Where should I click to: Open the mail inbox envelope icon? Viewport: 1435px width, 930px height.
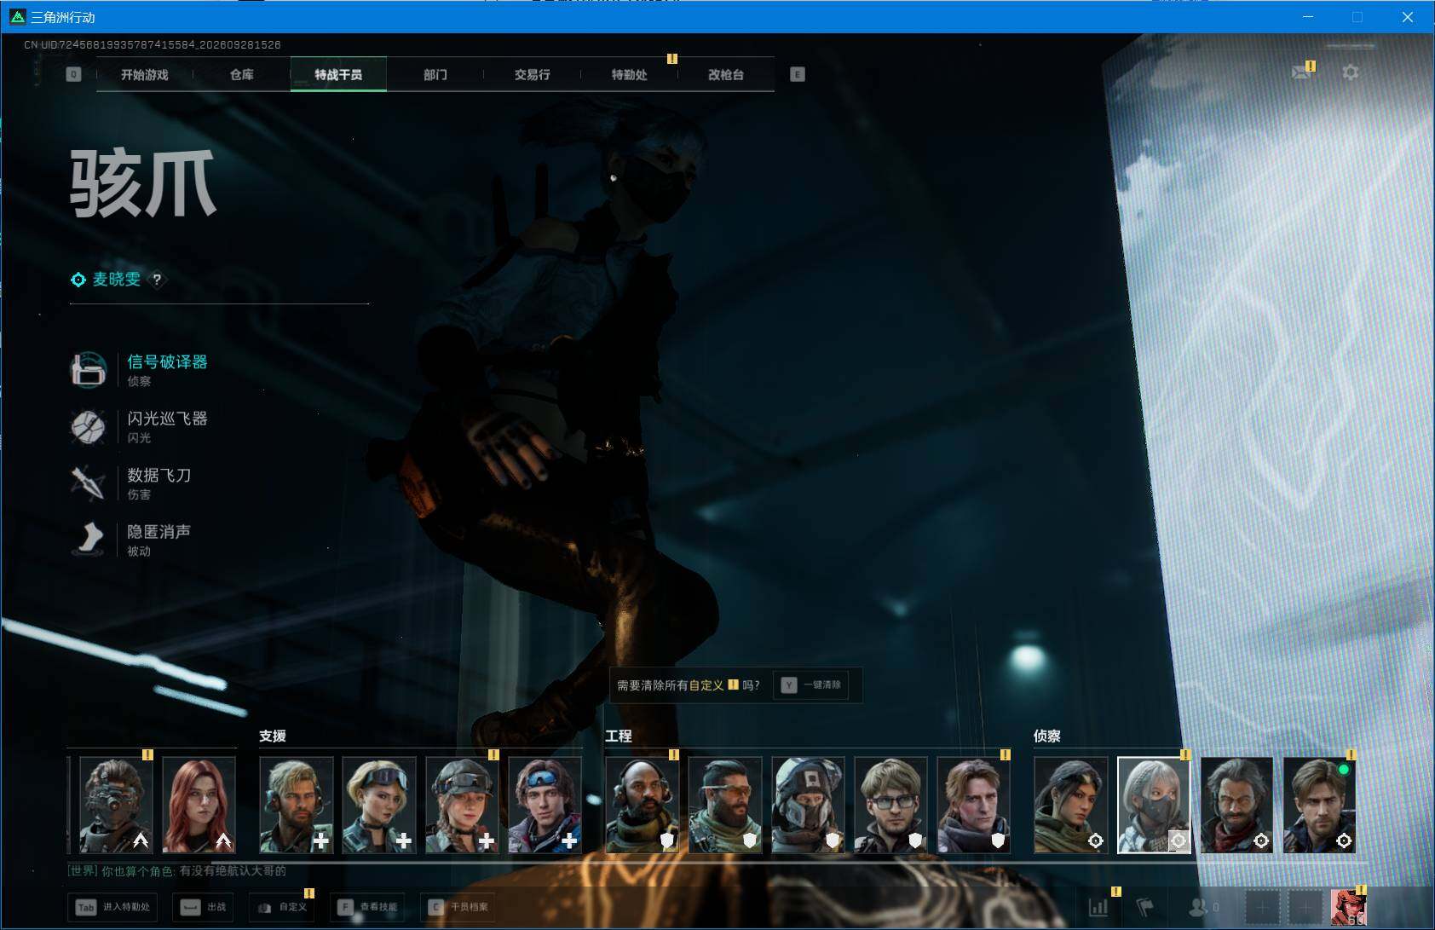tap(1300, 72)
